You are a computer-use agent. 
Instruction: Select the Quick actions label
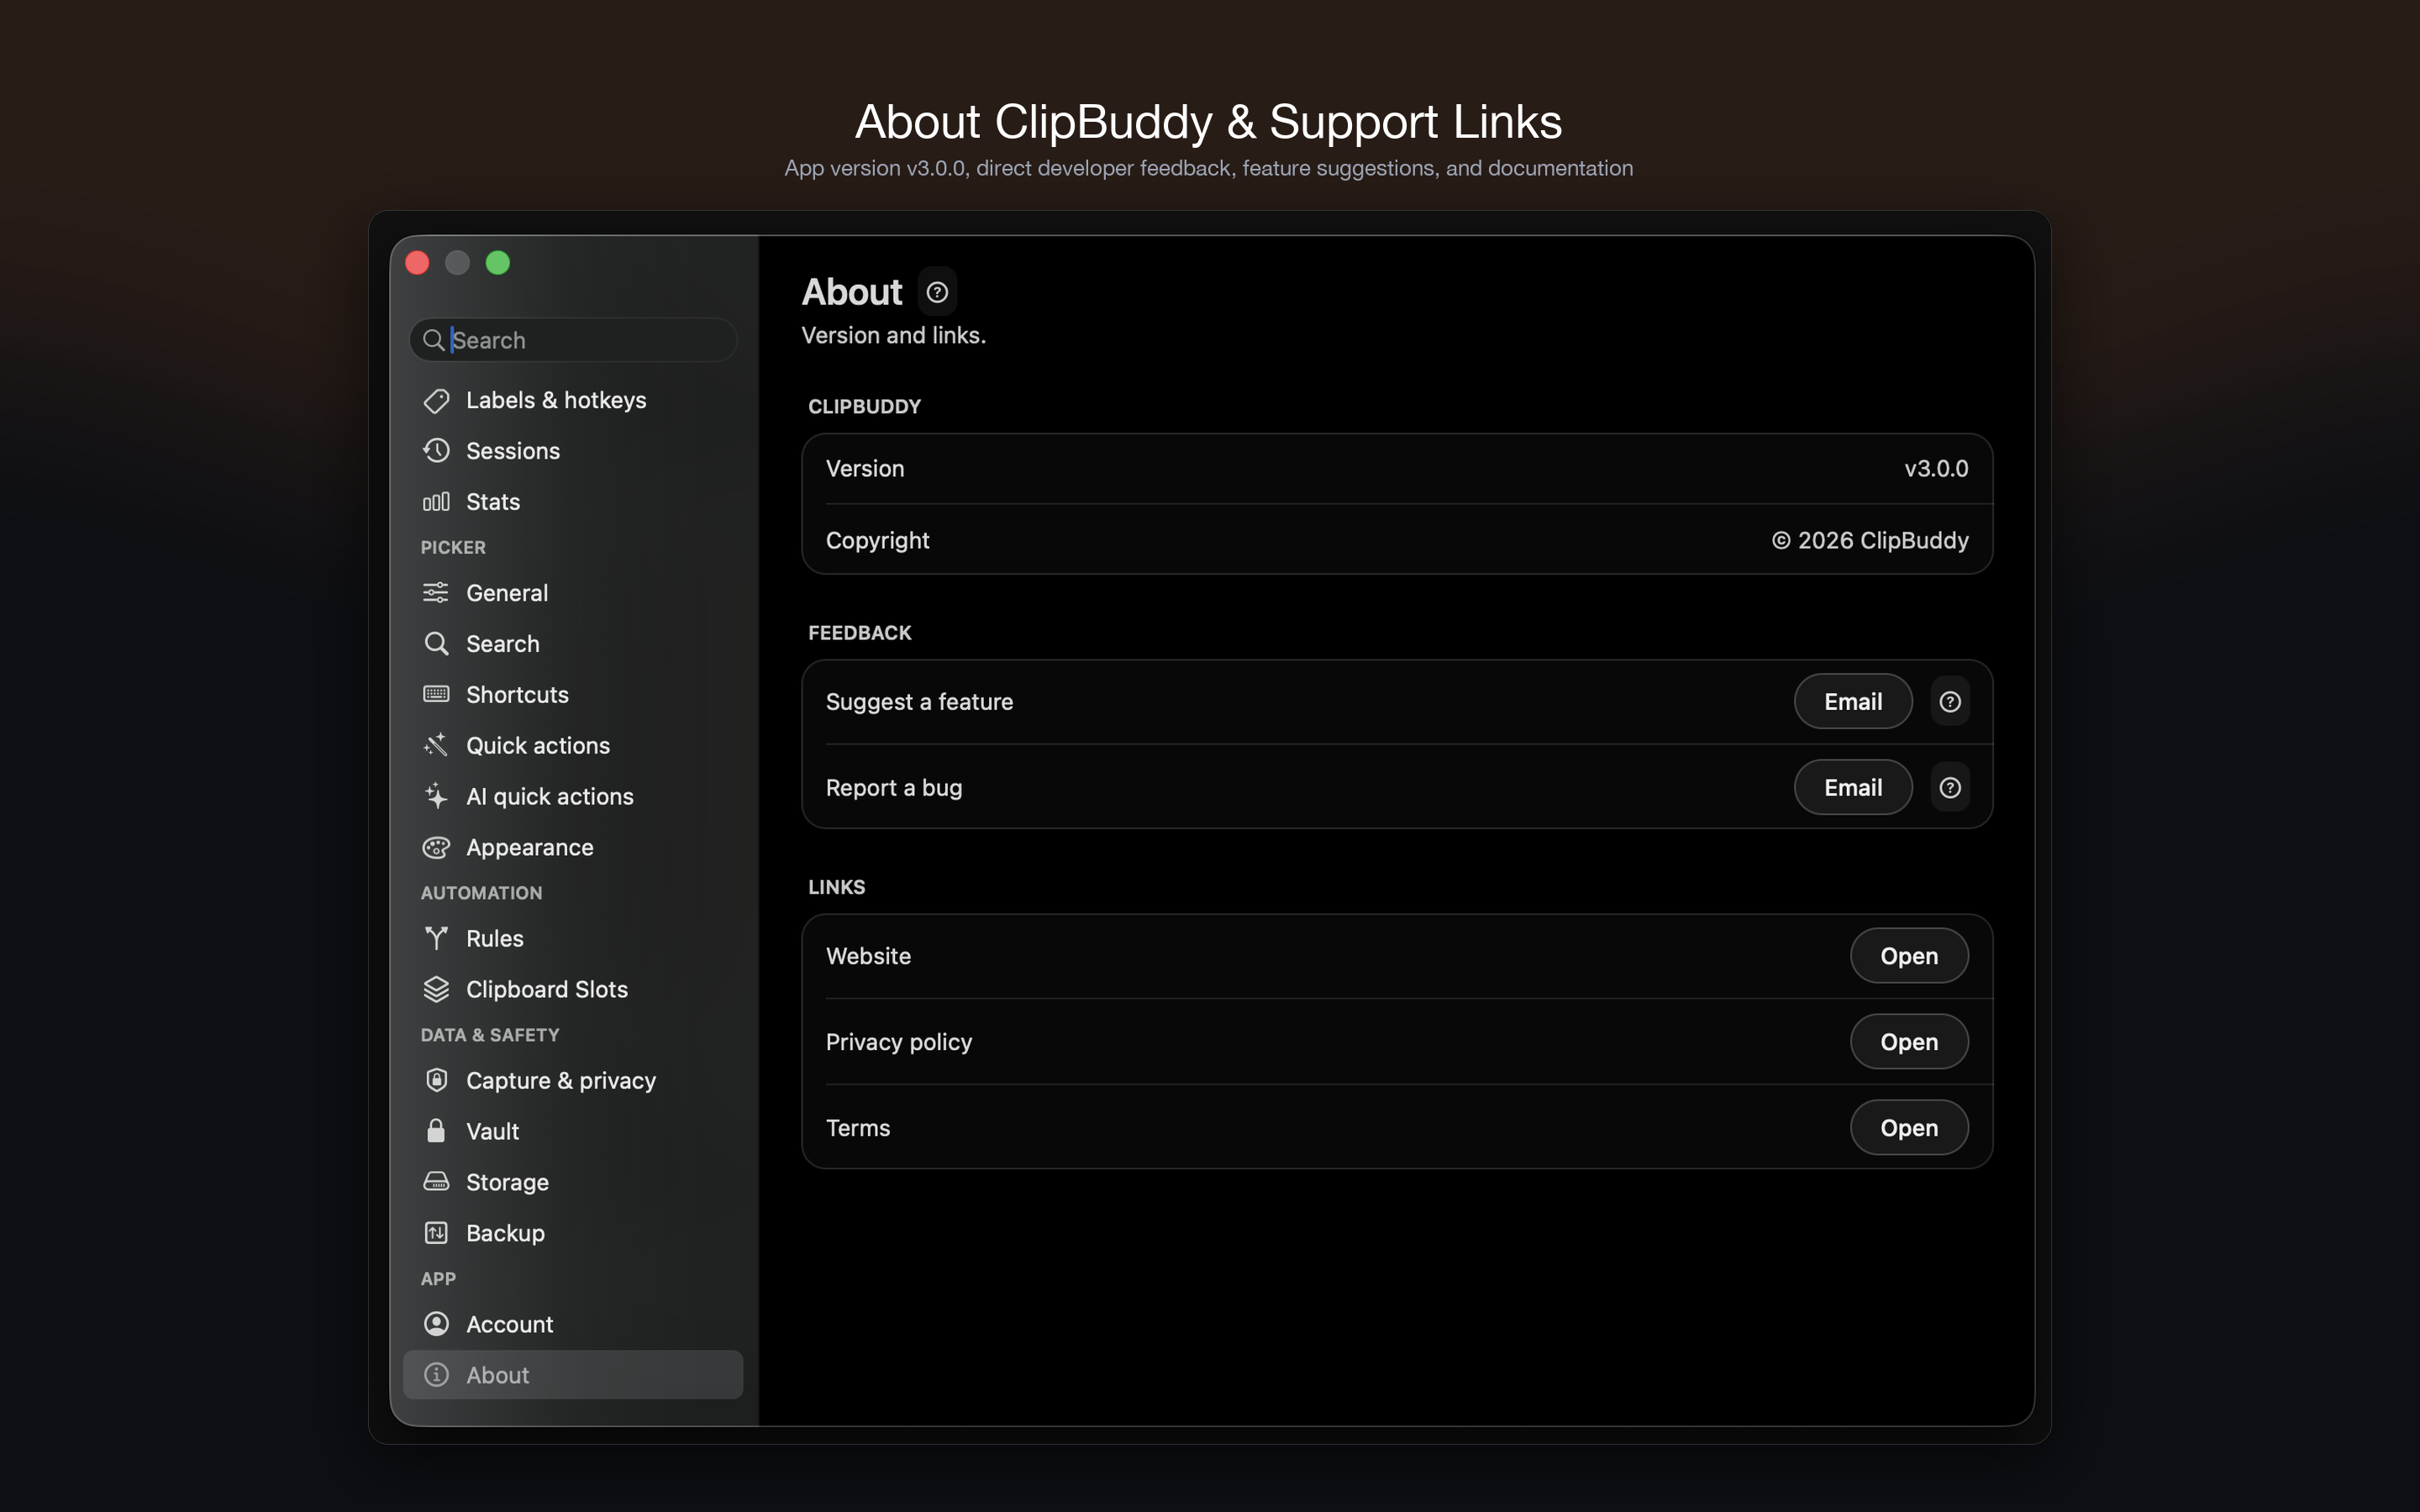[x=538, y=746]
